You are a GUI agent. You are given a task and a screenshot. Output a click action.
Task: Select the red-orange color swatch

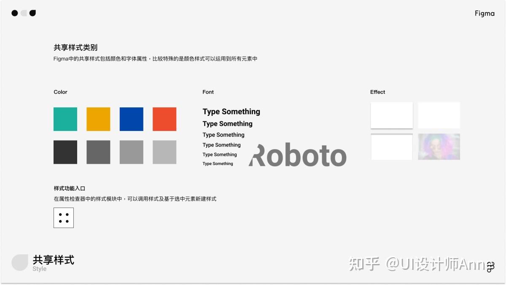click(x=164, y=119)
